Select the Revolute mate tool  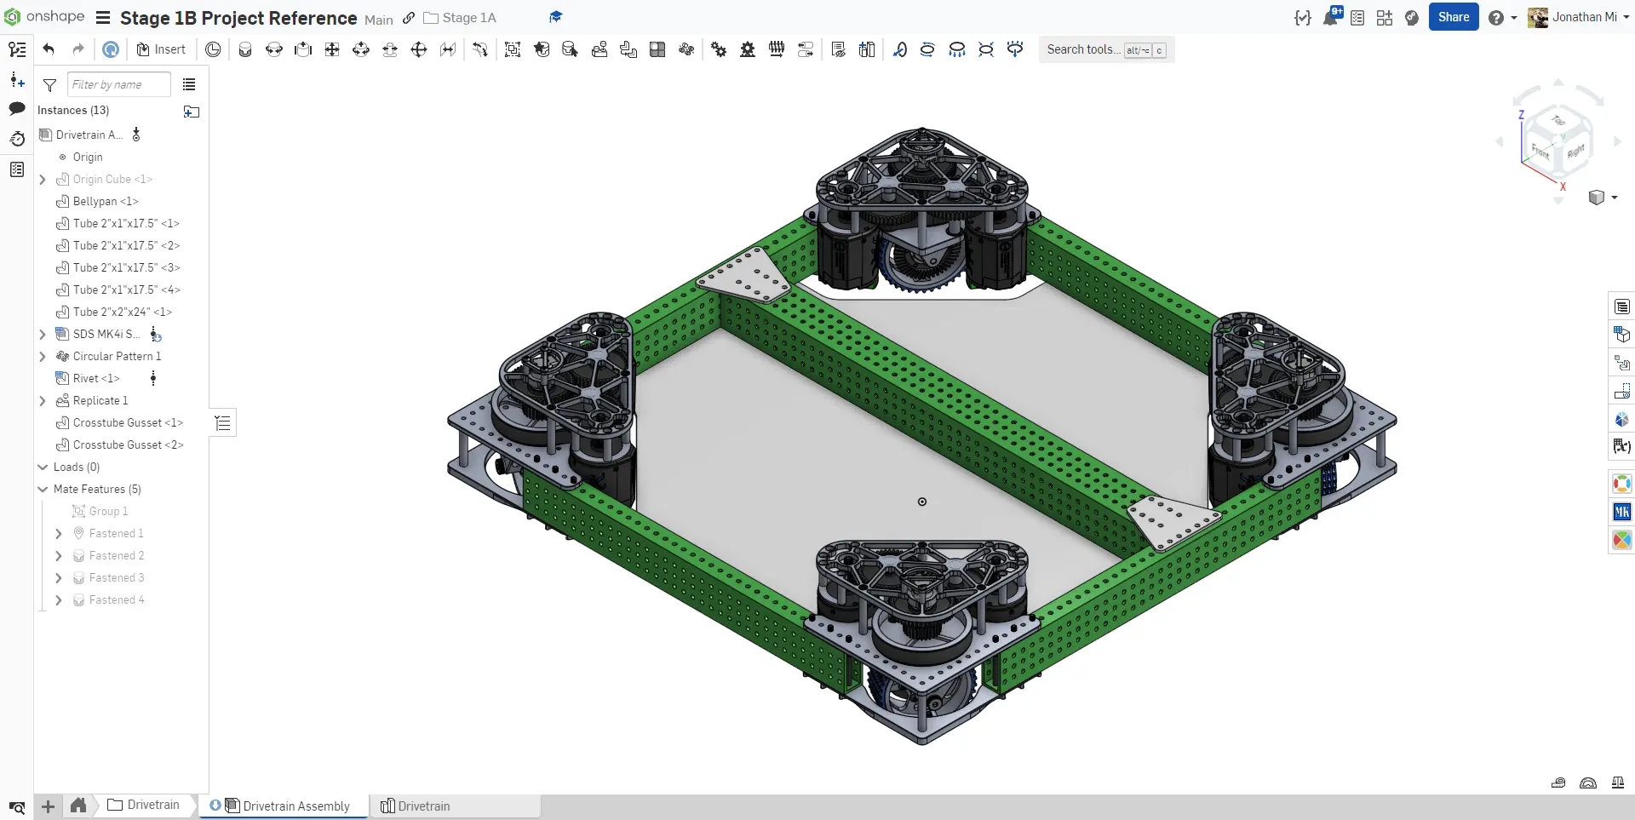point(274,49)
